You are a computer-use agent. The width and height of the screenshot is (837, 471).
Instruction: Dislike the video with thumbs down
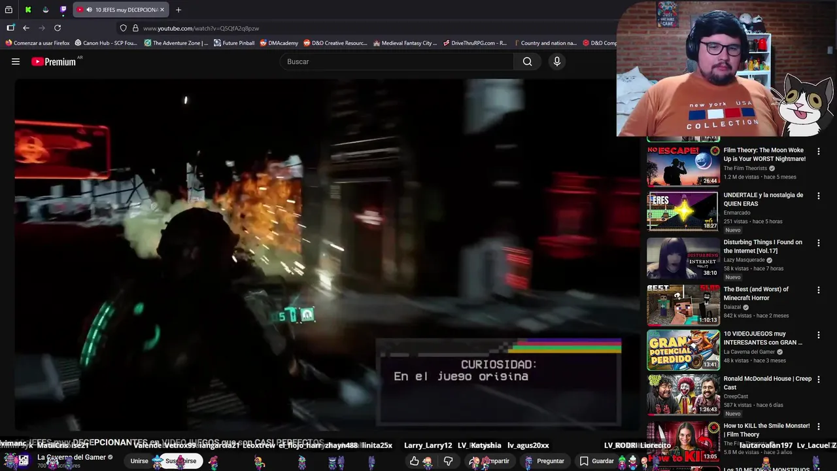(448, 461)
